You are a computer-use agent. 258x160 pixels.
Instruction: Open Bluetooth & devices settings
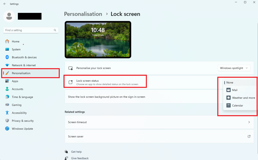tap(7, 57)
